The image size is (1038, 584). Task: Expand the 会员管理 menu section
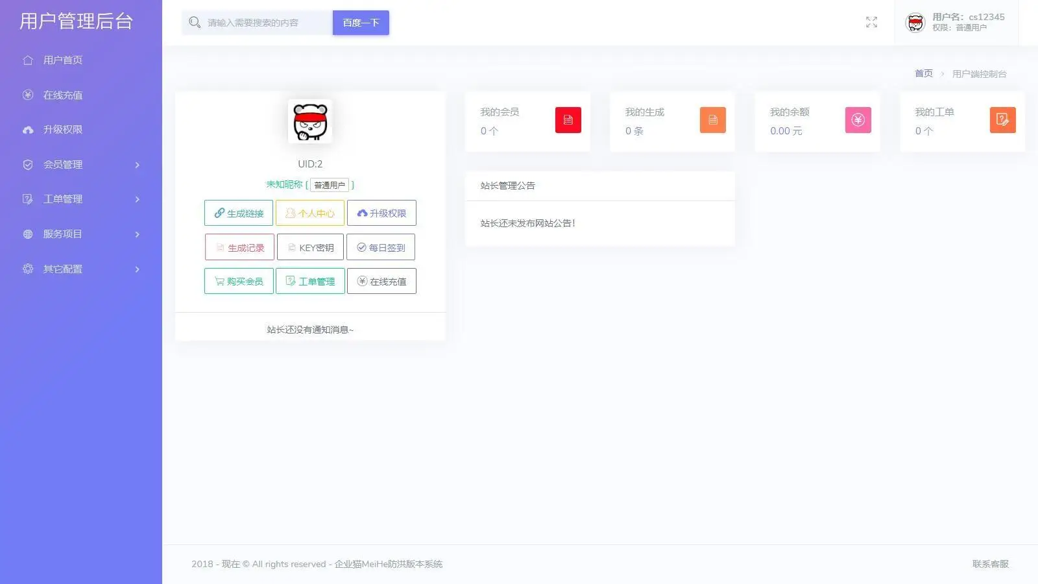[x=63, y=164]
